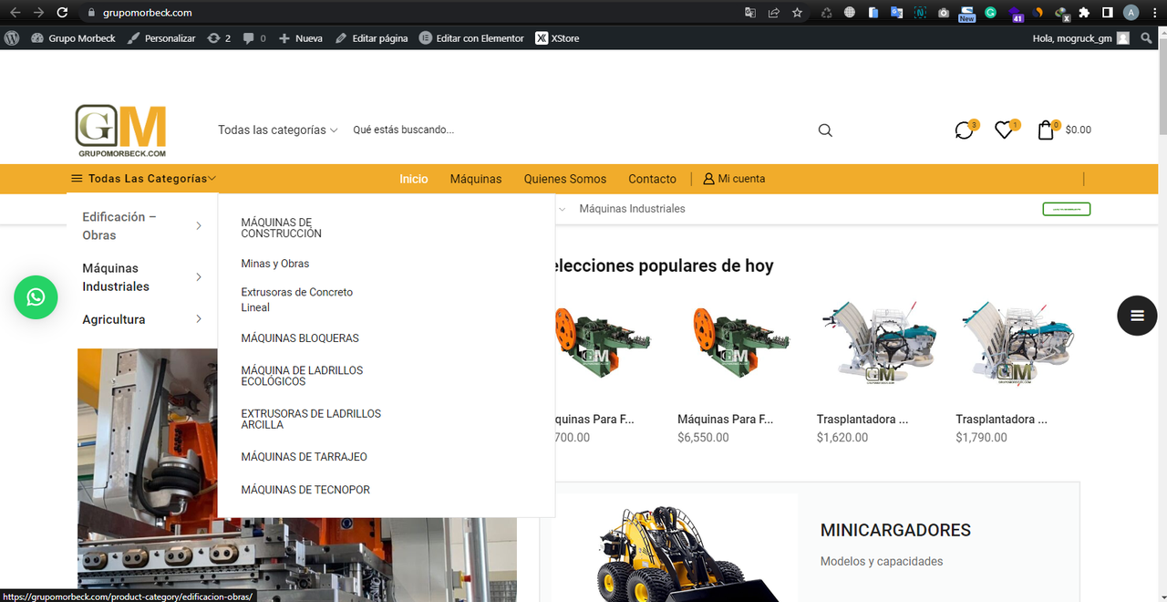Click the black floating menu button
The image size is (1167, 602).
click(x=1137, y=316)
